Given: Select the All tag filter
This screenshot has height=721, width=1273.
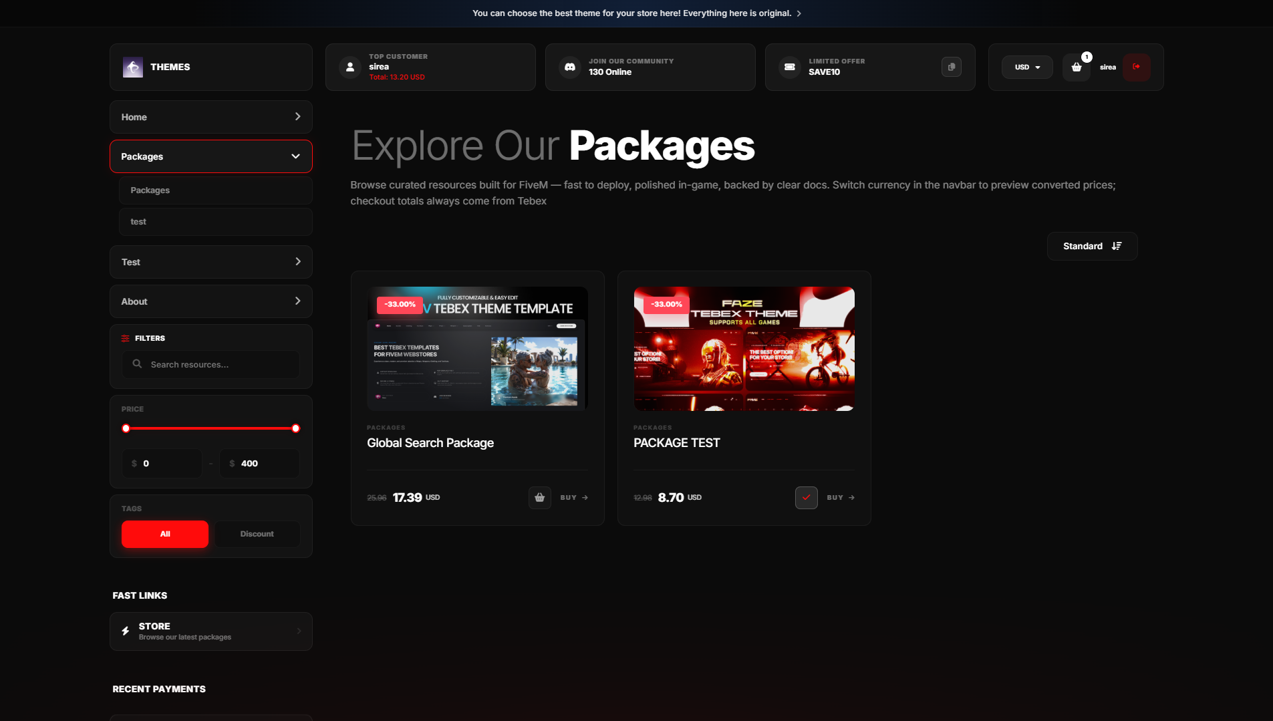Looking at the screenshot, I should (165, 534).
